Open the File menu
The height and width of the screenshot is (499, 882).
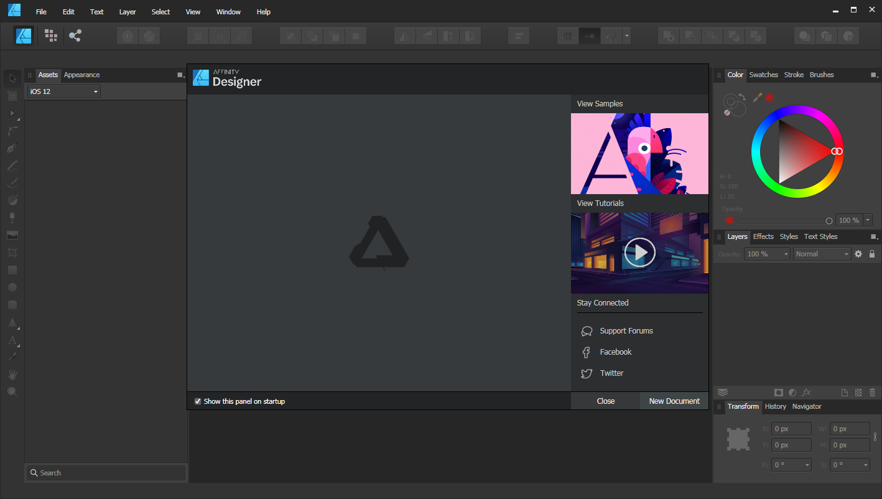41,12
